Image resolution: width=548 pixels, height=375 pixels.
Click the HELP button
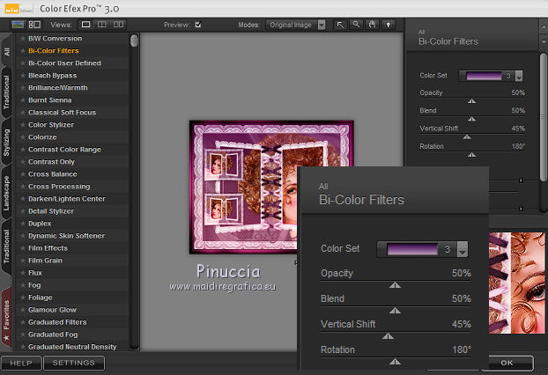(21, 364)
